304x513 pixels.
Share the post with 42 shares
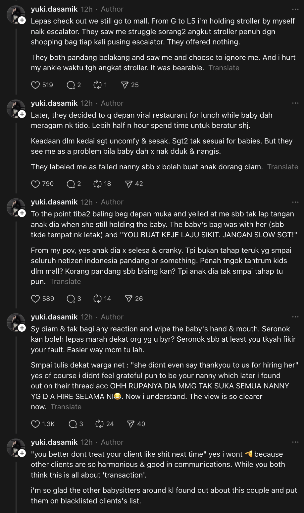128,184
